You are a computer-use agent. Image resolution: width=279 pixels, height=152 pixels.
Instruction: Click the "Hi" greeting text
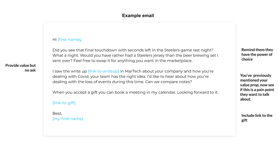coord(54,40)
